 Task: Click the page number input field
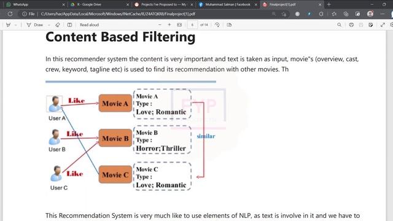coord(192,25)
